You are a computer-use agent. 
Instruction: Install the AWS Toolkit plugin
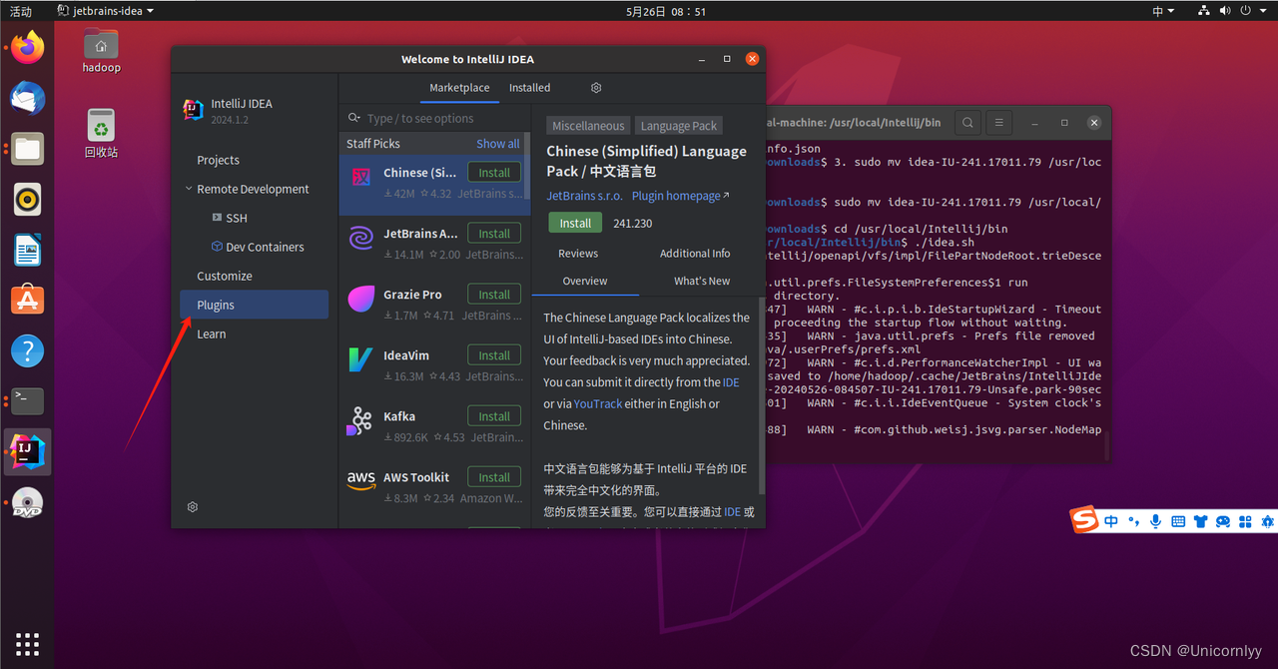click(x=494, y=477)
